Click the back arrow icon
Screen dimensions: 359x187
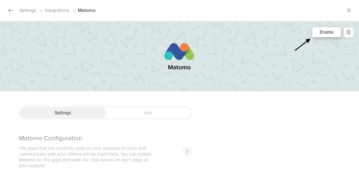click(11, 10)
